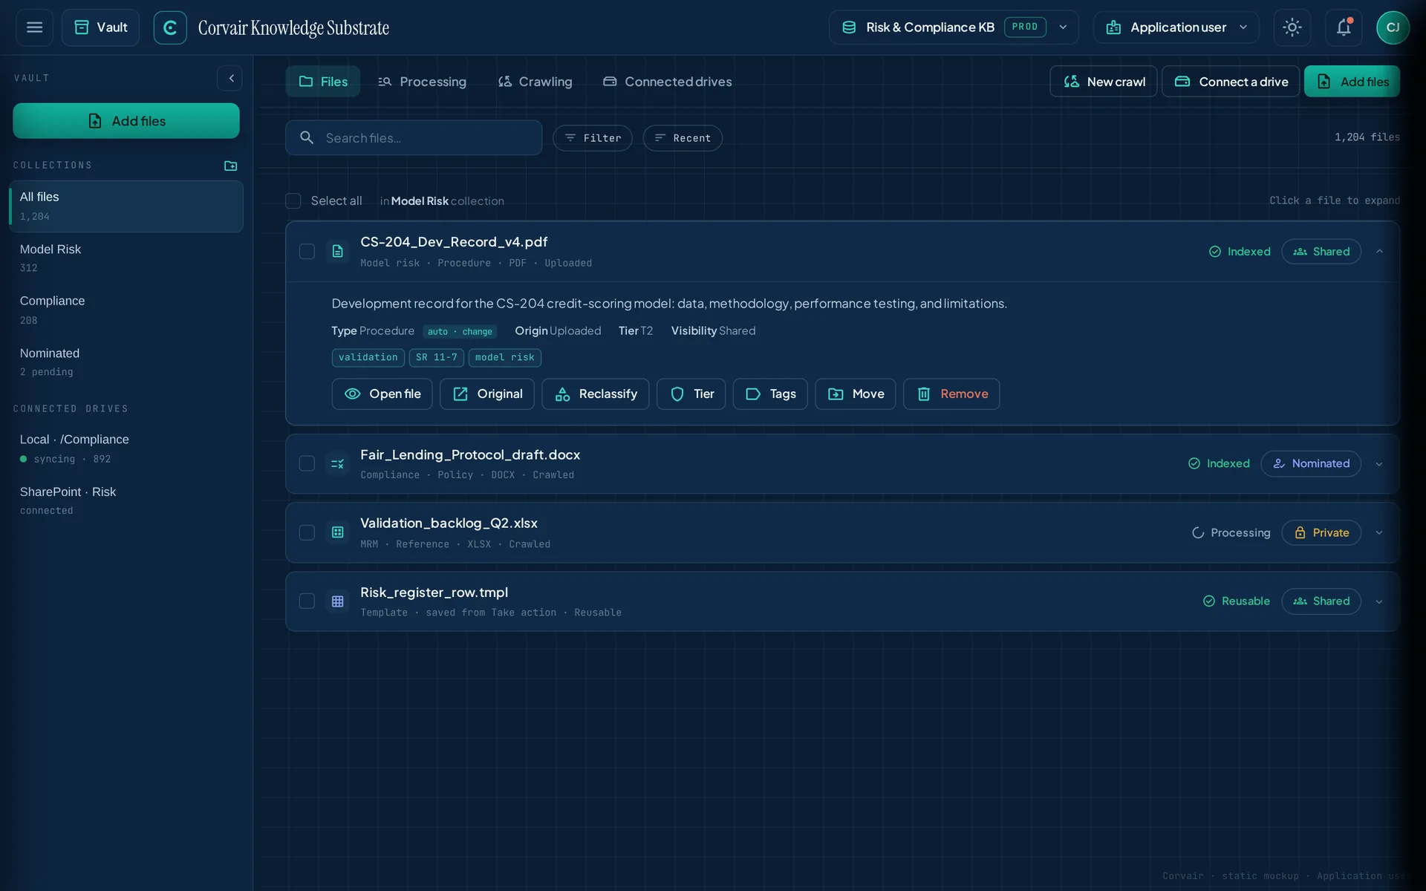This screenshot has height=891, width=1426.
Task: Click auto · change type badge
Action: pos(460,332)
